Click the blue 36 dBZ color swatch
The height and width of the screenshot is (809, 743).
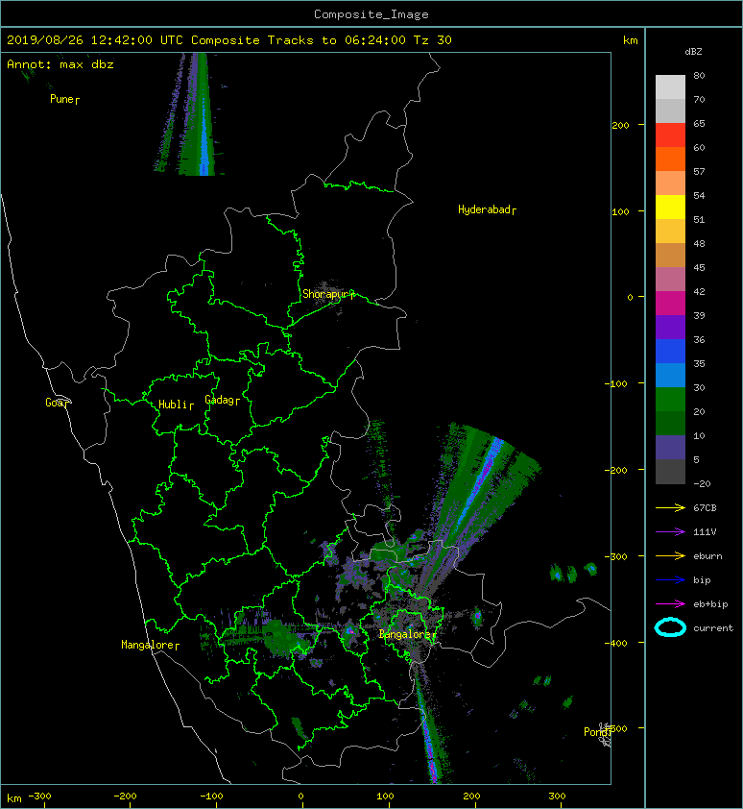coord(670,351)
